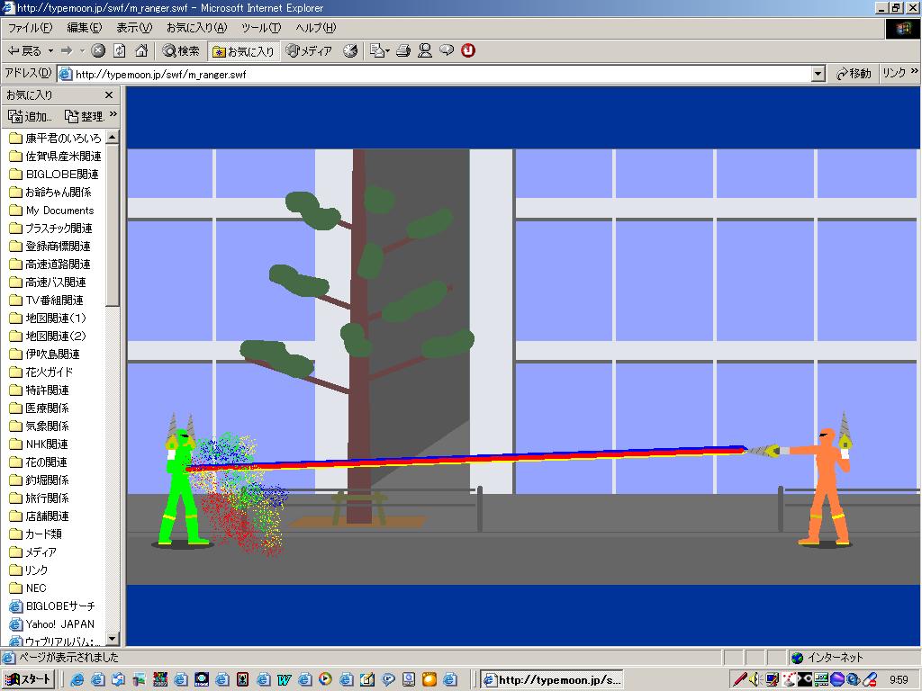Open the ファイル(F) menu

click(x=30, y=28)
